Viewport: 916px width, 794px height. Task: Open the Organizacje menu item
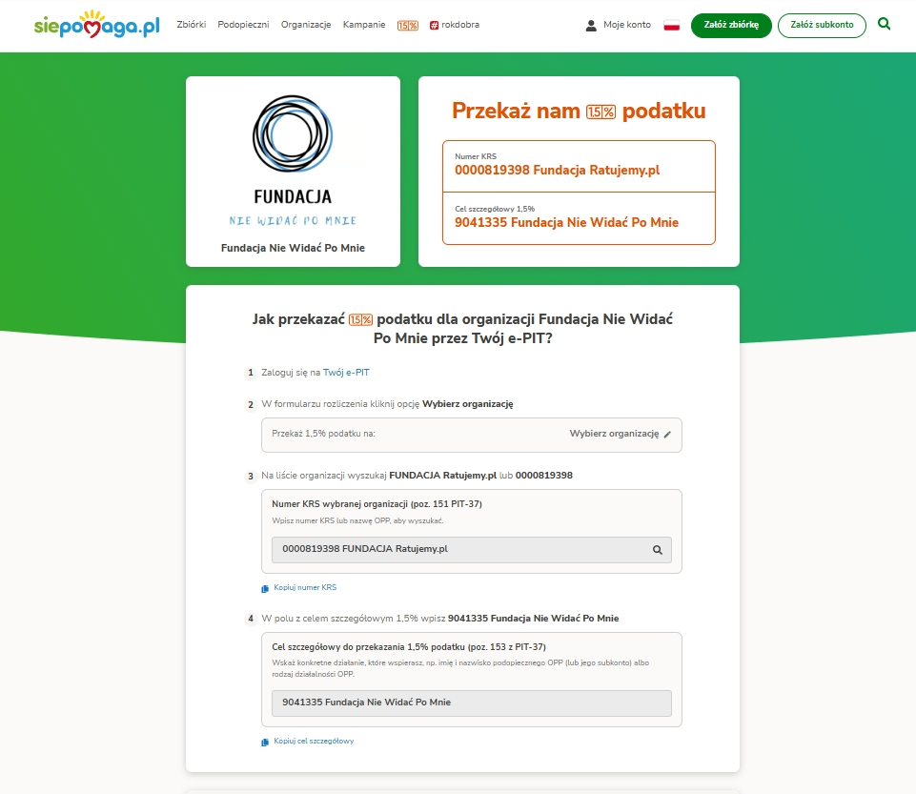(306, 25)
